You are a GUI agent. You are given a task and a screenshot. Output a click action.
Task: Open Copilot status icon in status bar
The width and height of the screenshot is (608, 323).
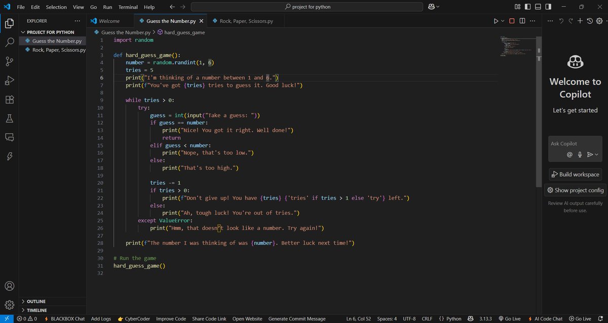coord(470,319)
